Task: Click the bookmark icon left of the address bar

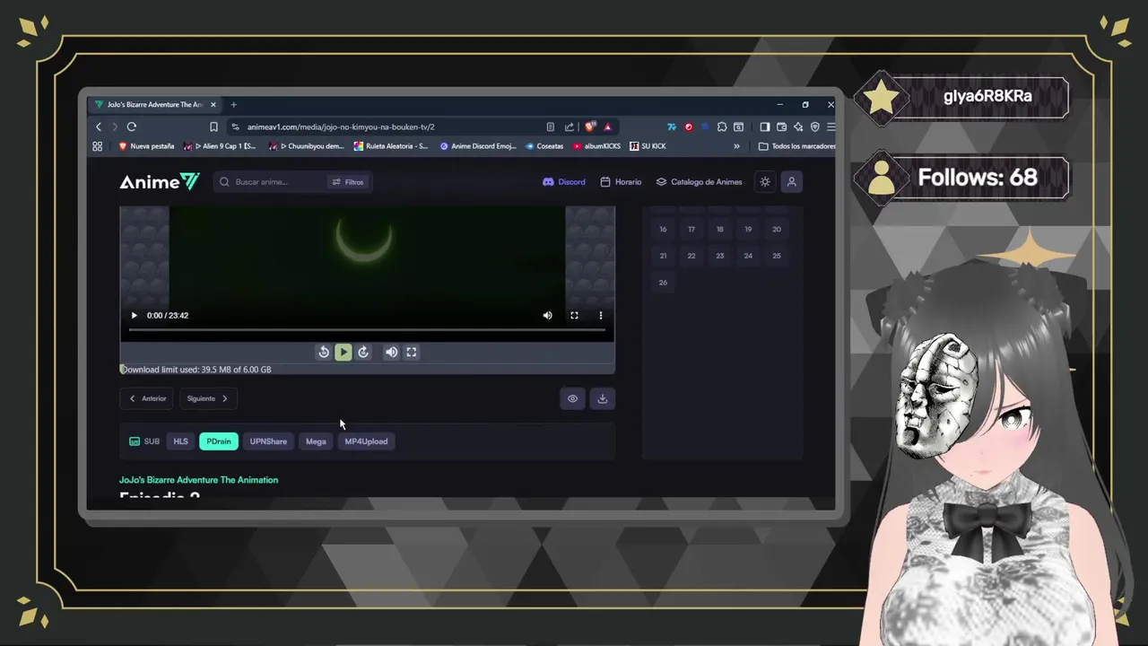Action: pyautogui.click(x=213, y=127)
